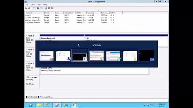The image size is (193, 108).
Task: Sort by the Free Space column header
Action: point(105,13)
